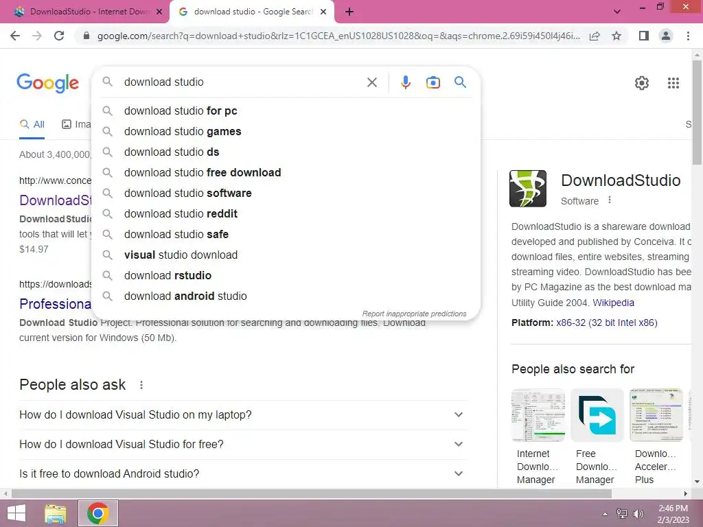
Task: Click Report inappropriate predictions link
Action: 414,314
